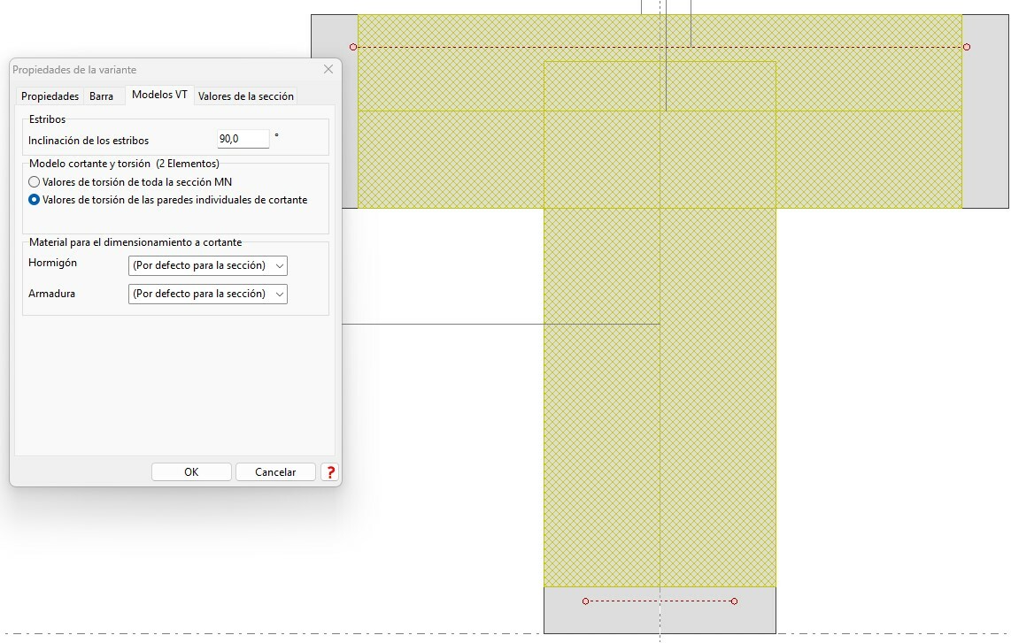Click the bottom-right red reinforcement endpoint
This screenshot has width=1011, height=643.
tap(734, 601)
